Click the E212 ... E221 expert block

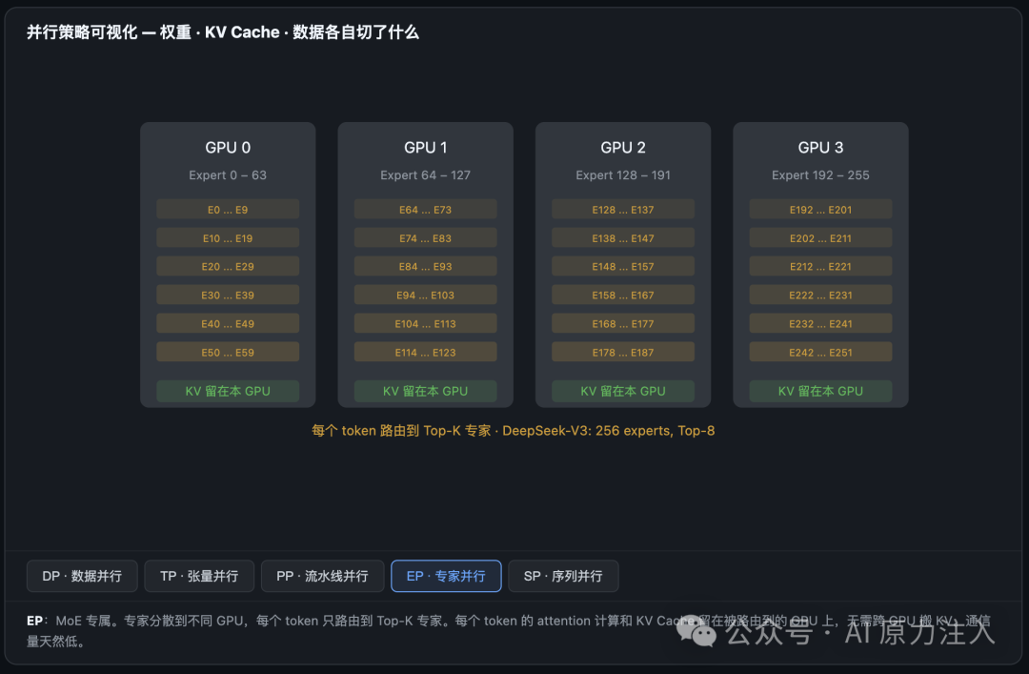[x=820, y=266]
